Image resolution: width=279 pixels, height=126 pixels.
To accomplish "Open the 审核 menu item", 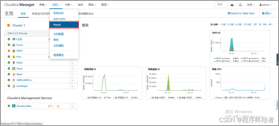I will (81, 5).
